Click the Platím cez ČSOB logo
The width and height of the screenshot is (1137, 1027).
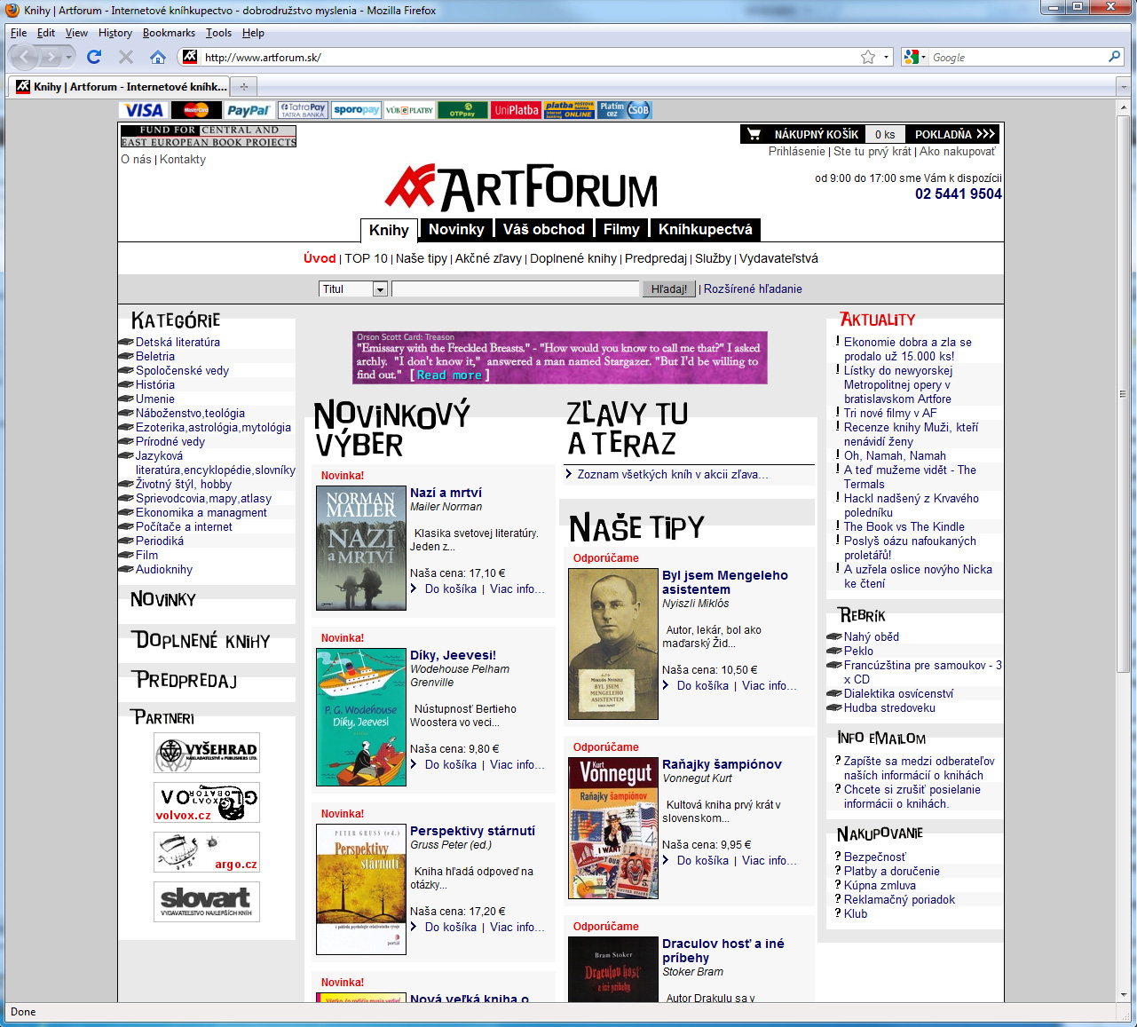[624, 110]
